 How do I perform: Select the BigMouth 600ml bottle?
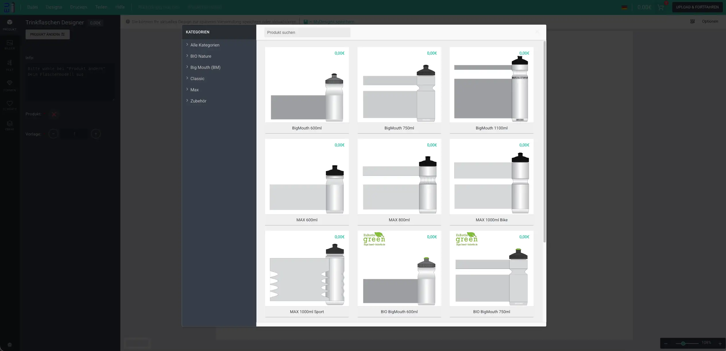click(307, 90)
